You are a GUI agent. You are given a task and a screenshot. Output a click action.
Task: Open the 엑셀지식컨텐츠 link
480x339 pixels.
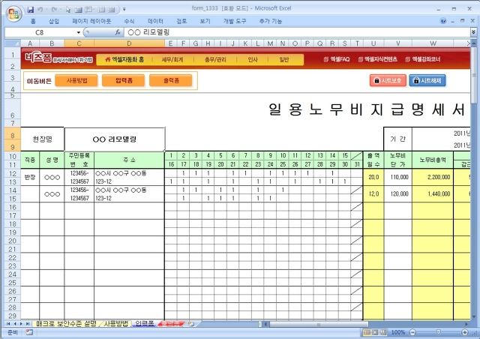[x=378, y=59]
